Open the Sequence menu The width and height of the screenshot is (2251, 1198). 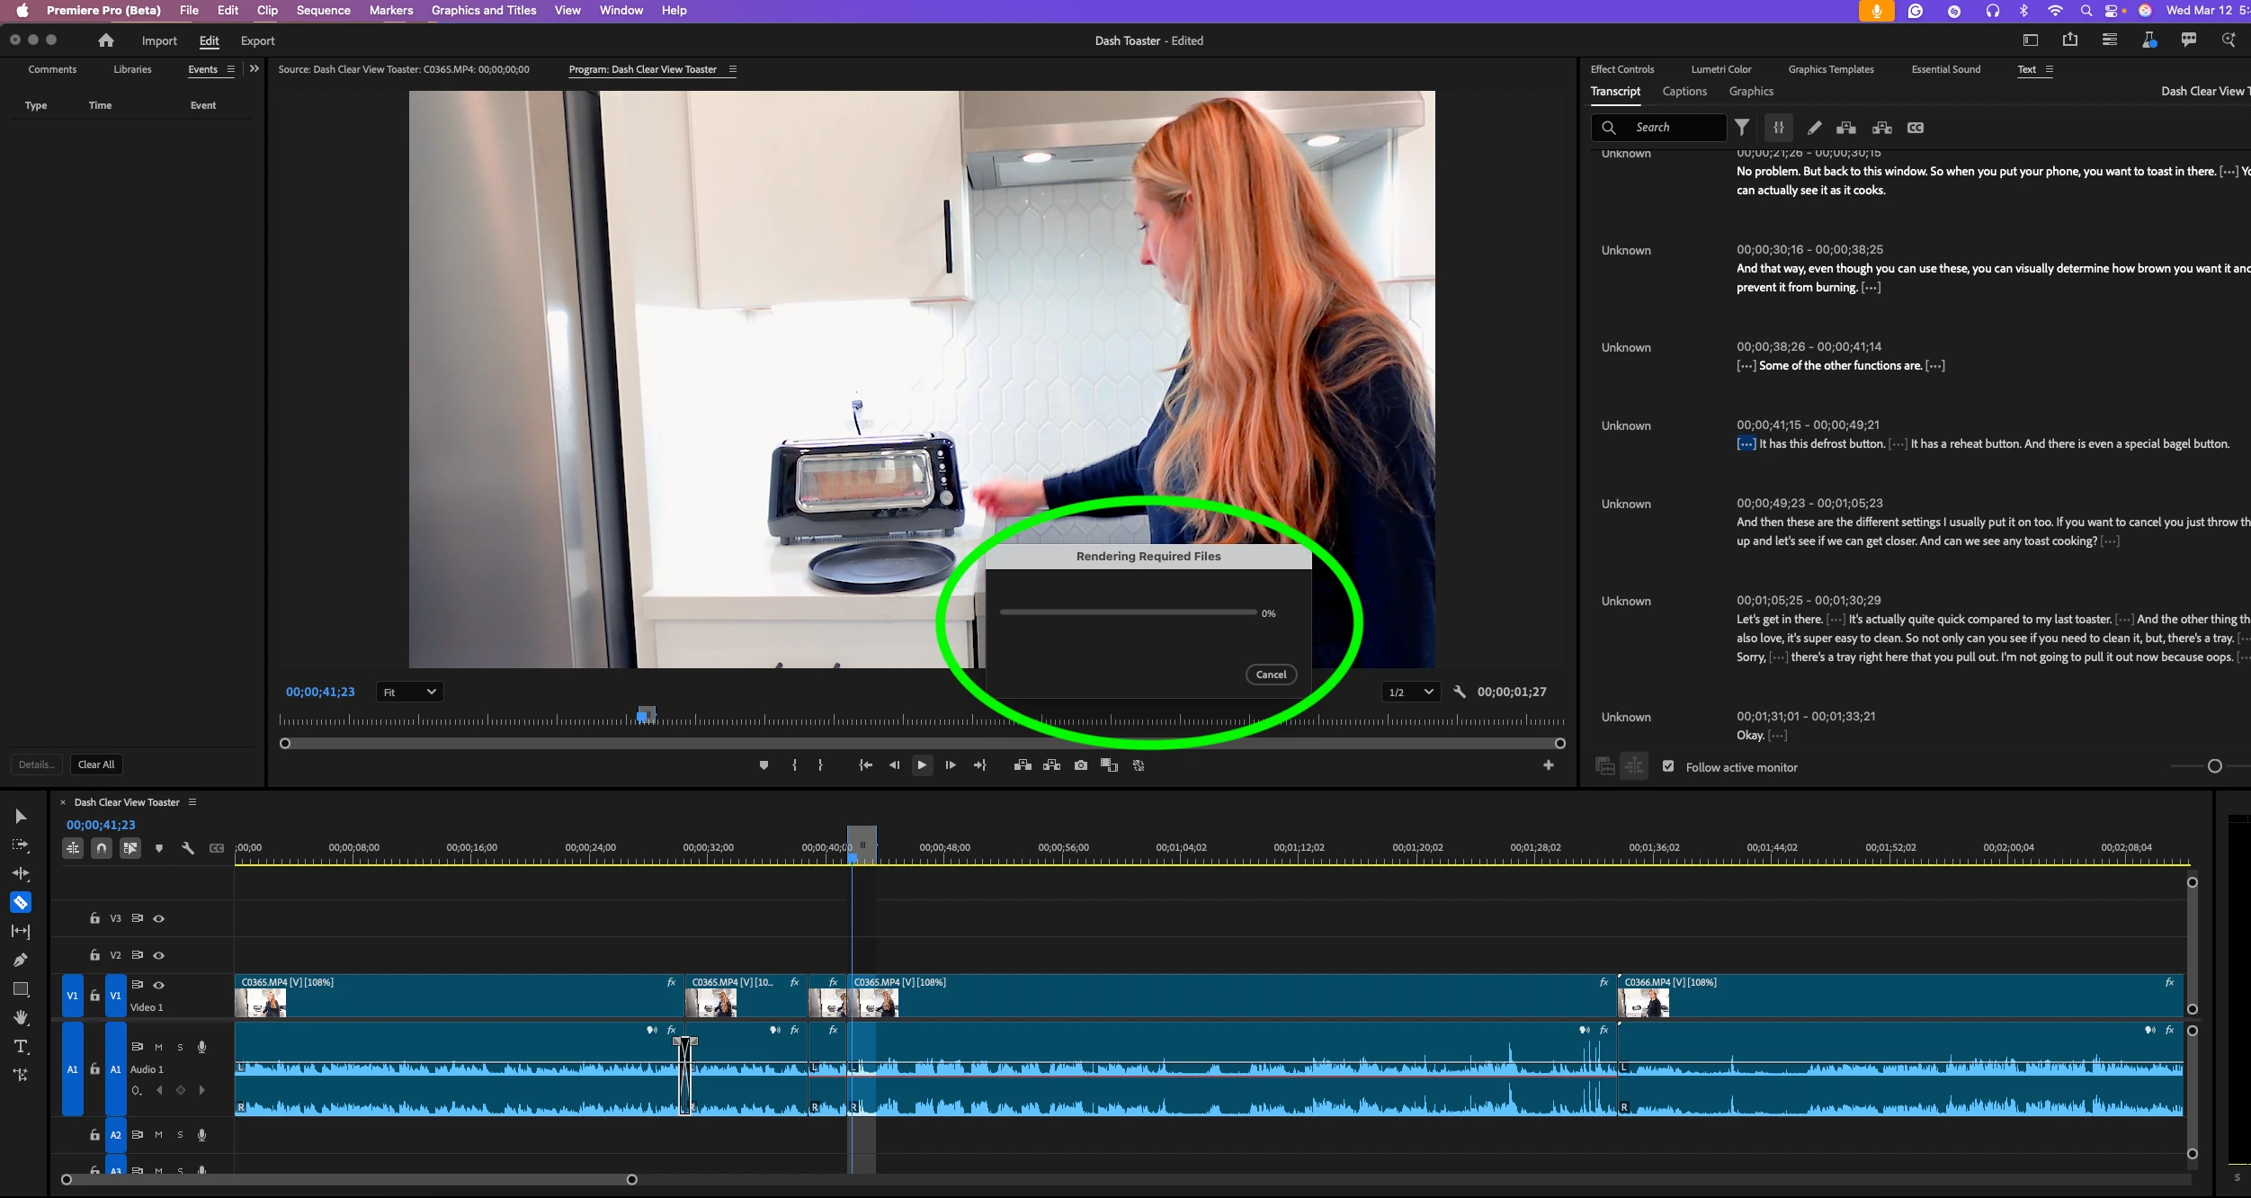click(x=323, y=11)
